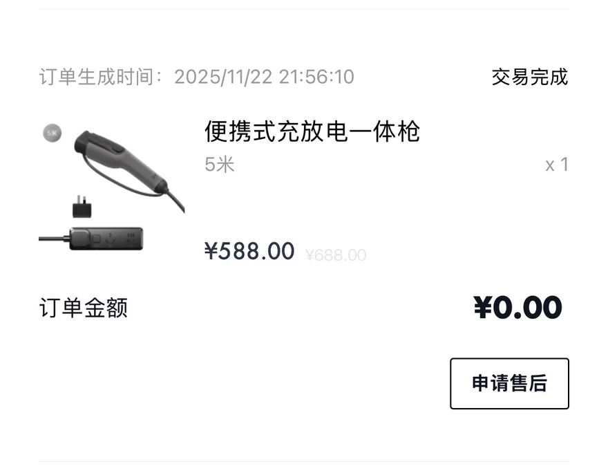
Task: Click the x 1 quantity indicator
Action: tap(556, 165)
